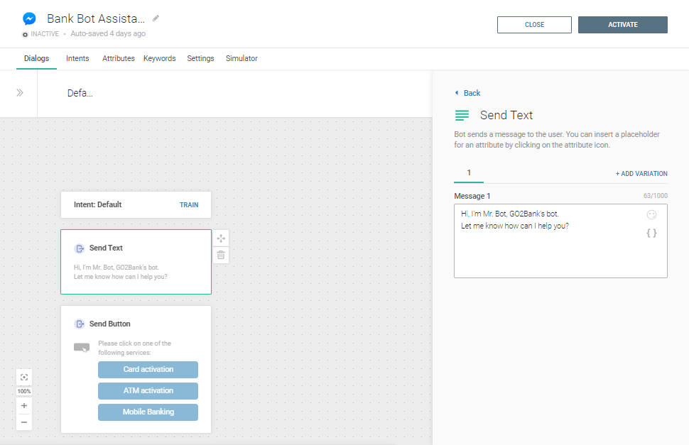Click the fit-to-screen icon above zoom level

24,377
